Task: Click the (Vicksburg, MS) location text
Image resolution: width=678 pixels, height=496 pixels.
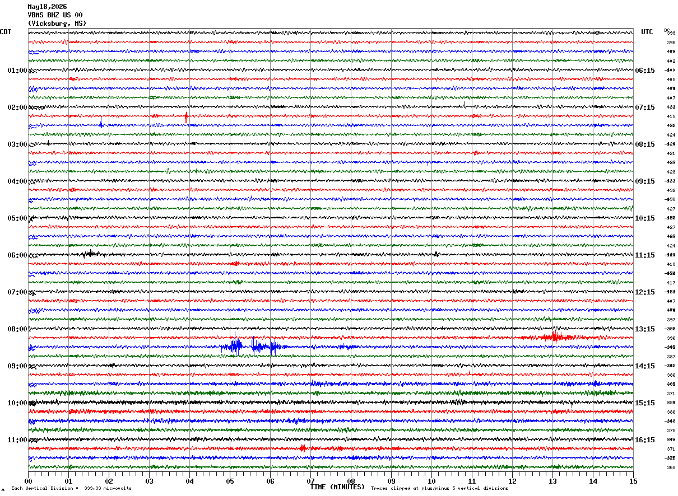Action: tap(57, 24)
